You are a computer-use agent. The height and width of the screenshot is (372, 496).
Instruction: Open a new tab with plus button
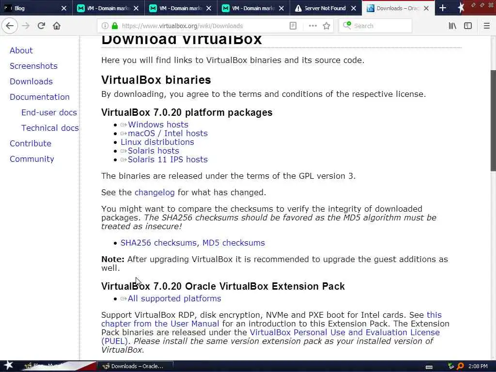point(443,8)
